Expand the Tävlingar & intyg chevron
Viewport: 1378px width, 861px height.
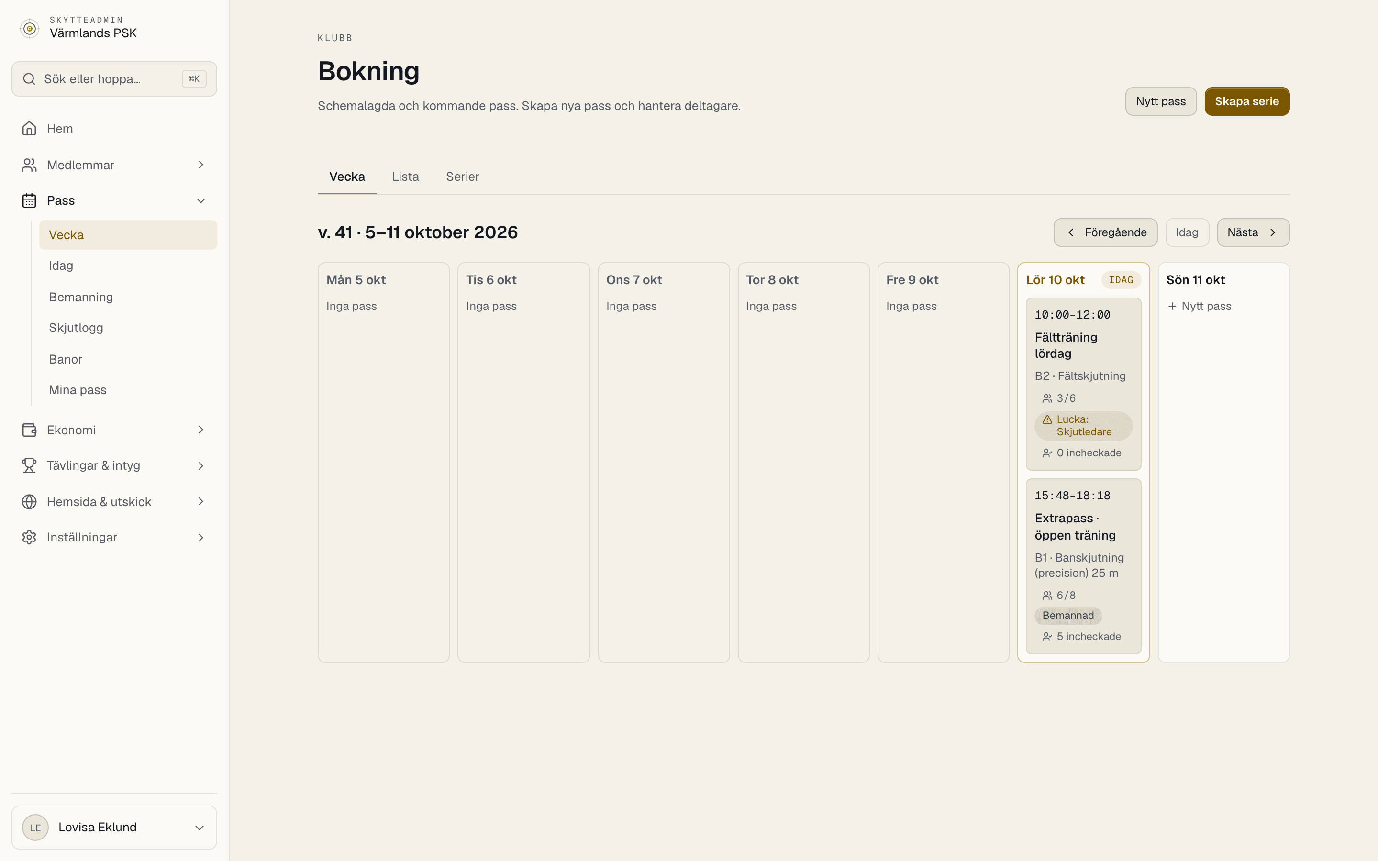[x=200, y=466]
